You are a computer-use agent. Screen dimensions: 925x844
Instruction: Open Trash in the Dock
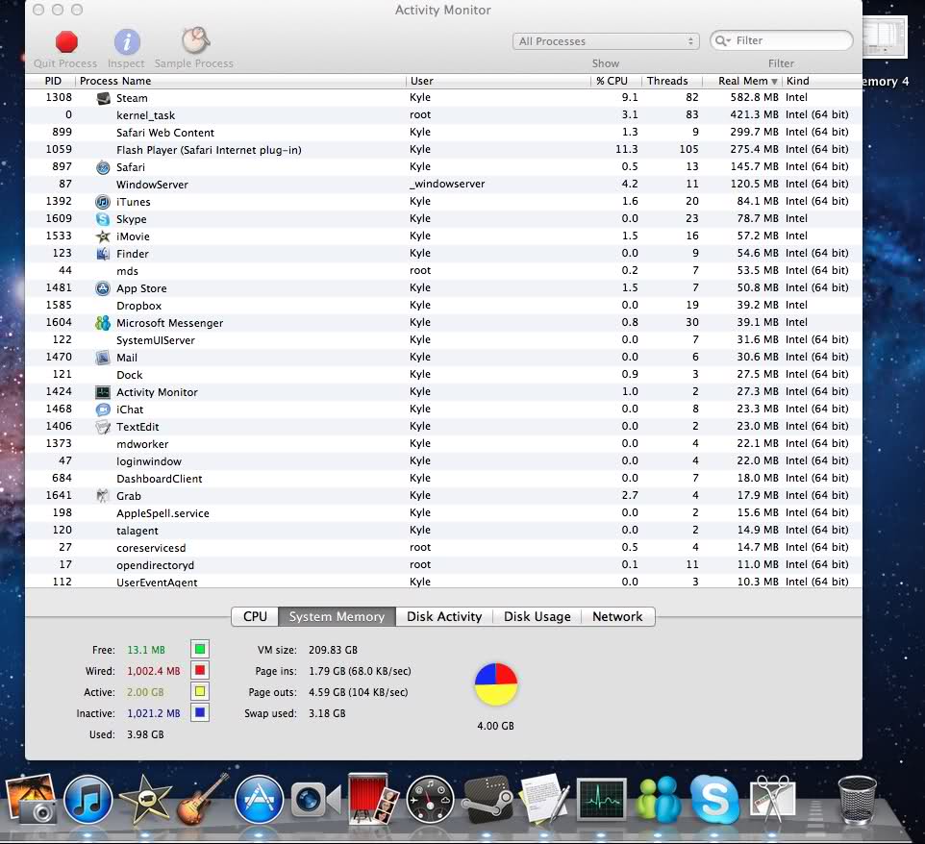point(857,800)
